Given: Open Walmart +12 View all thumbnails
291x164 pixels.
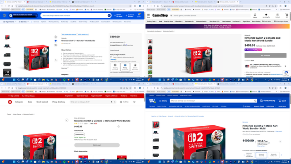Looking at the screenshot, I should (x=7, y=73).
